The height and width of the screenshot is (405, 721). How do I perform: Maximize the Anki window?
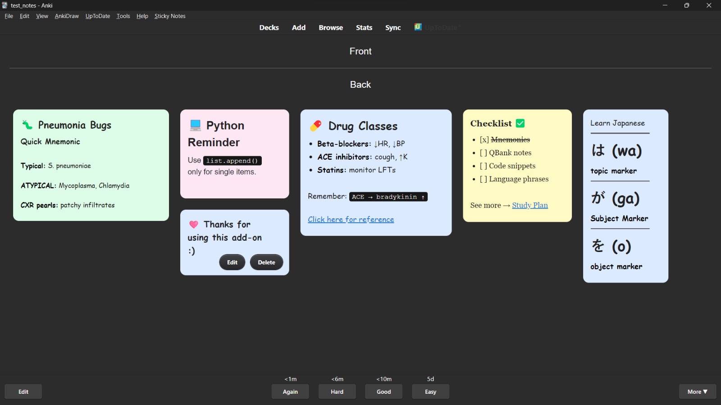[686, 5]
